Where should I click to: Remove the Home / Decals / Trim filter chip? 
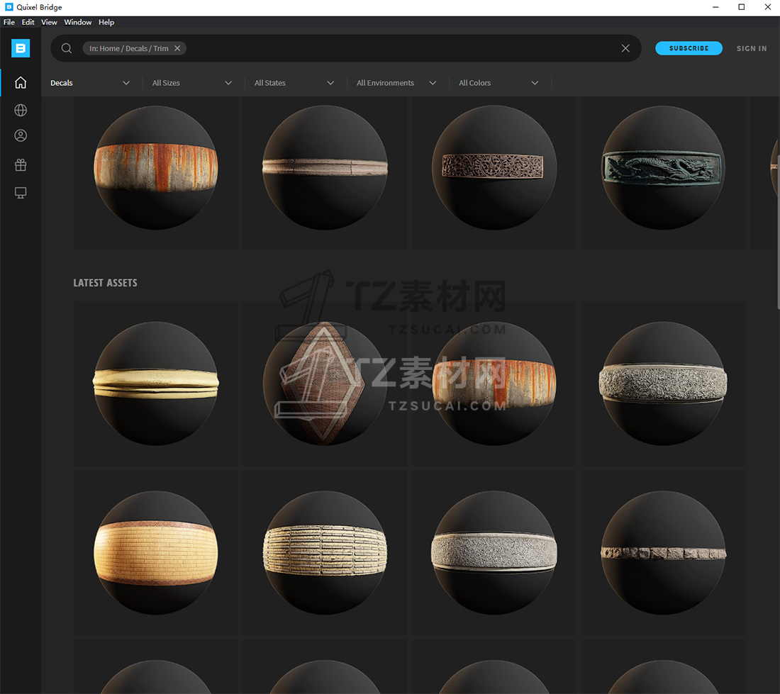point(177,48)
